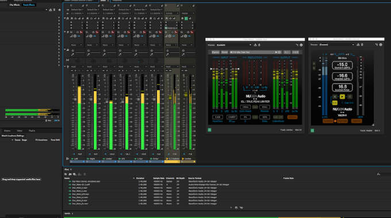Image resolution: width=391 pixels, height=218 pixels.
Task: Click the A to B copy button in limiter
Action: [x=295, y=52]
